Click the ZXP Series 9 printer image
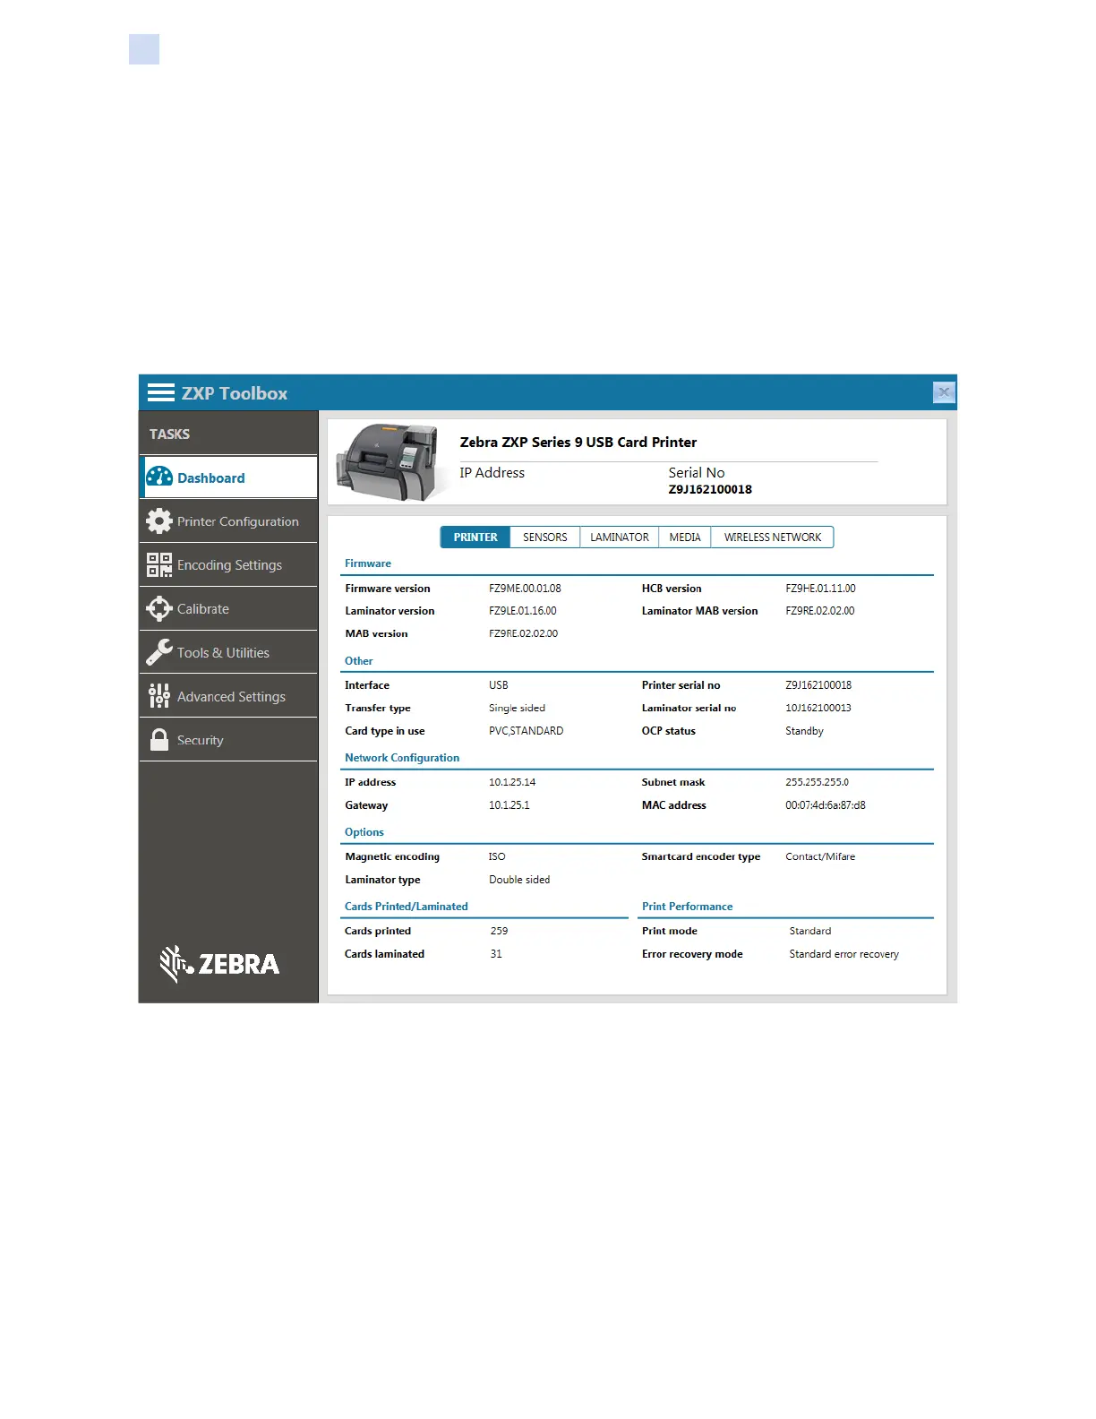Screen dimensions: 1096x1419 click(x=391, y=460)
